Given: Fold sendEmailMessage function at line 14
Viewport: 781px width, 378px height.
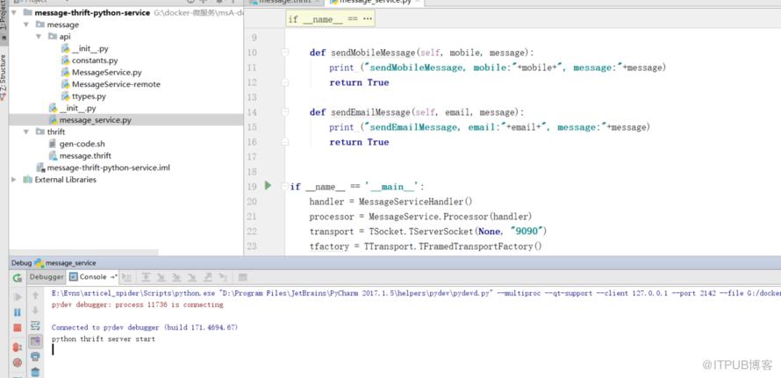Looking at the screenshot, I should (285, 112).
